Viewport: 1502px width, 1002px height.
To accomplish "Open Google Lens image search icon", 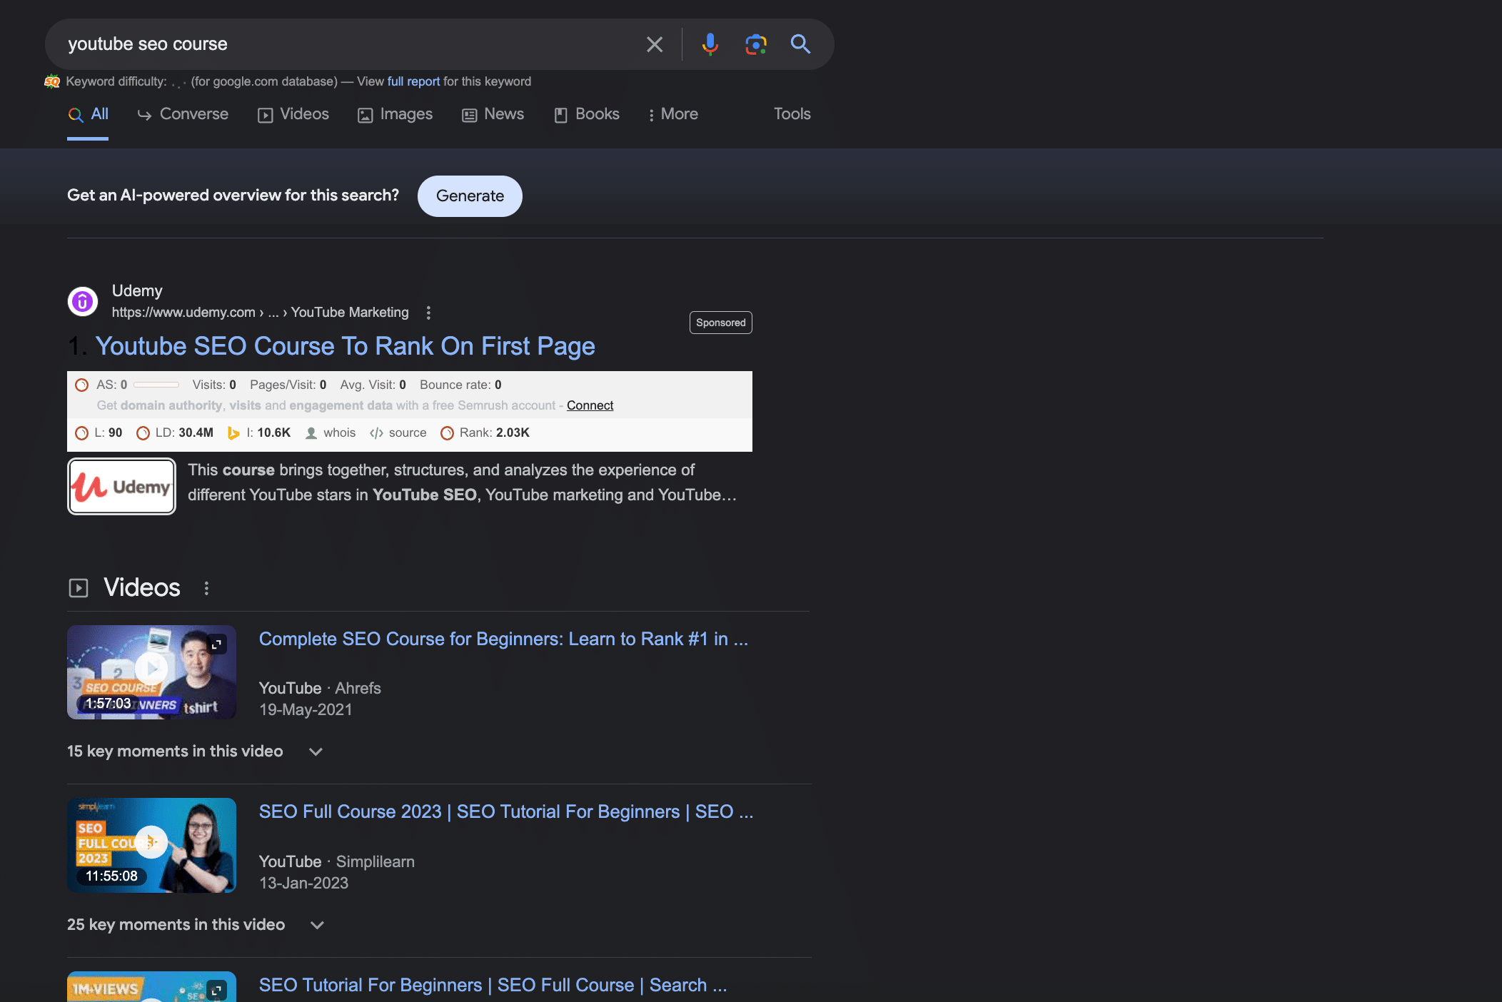I will click(755, 44).
